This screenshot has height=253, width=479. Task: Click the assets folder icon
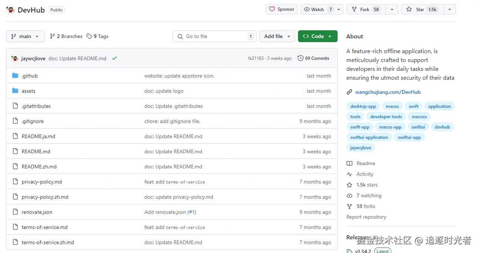(15, 91)
